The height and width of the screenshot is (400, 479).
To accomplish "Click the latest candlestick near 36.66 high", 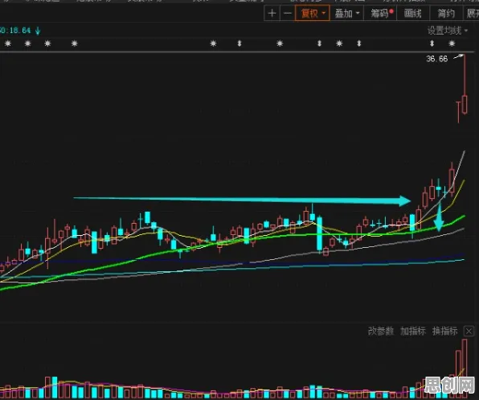I will click(x=465, y=85).
